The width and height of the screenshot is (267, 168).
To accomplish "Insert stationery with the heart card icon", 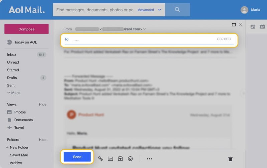I will point(120,158).
